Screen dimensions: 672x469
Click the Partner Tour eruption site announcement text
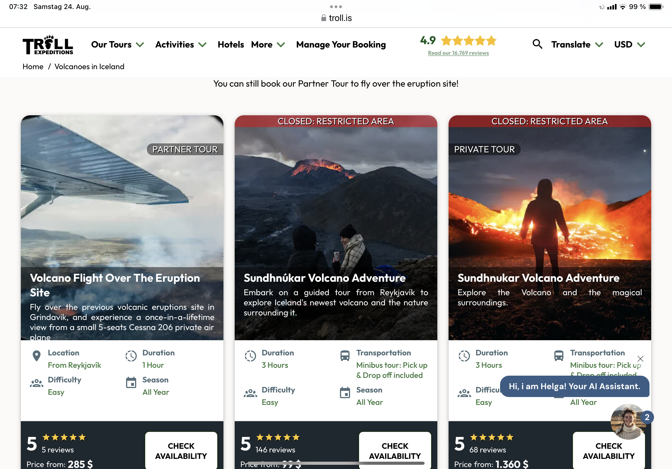(x=336, y=84)
